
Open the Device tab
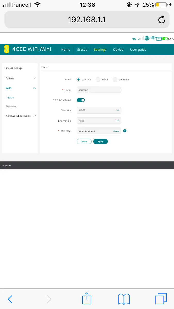click(x=118, y=50)
